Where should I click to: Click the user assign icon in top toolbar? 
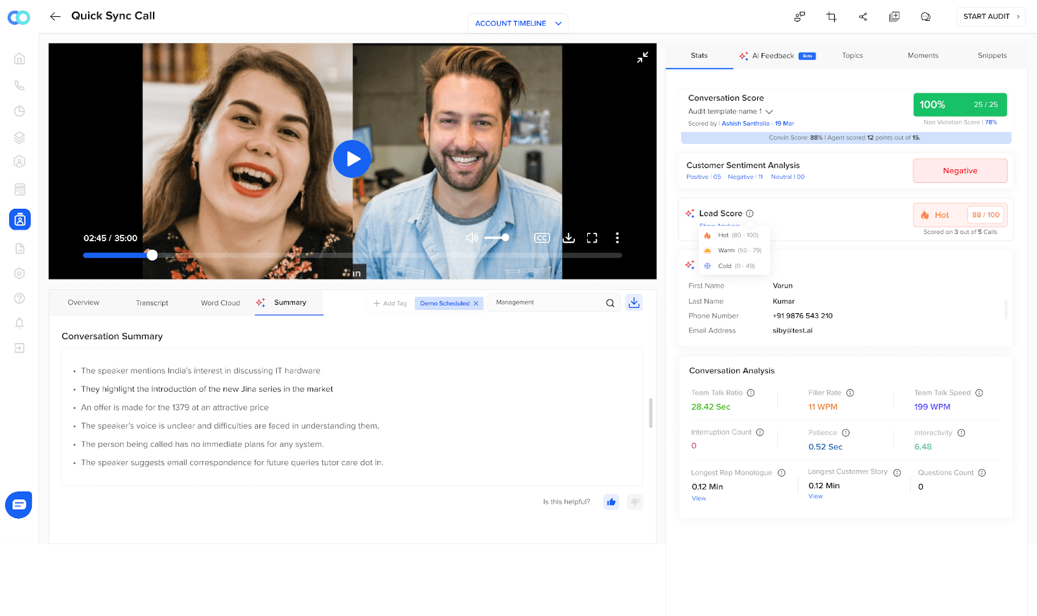click(x=800, y=17)
